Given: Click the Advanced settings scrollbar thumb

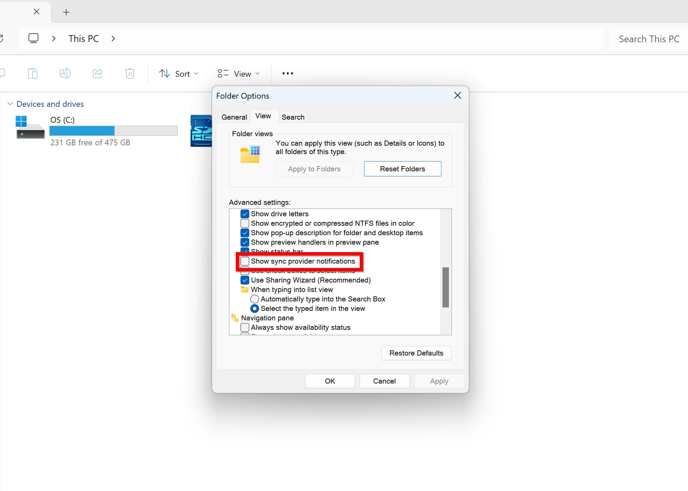Looking at the screenshot, I should (x=445, y=287).
